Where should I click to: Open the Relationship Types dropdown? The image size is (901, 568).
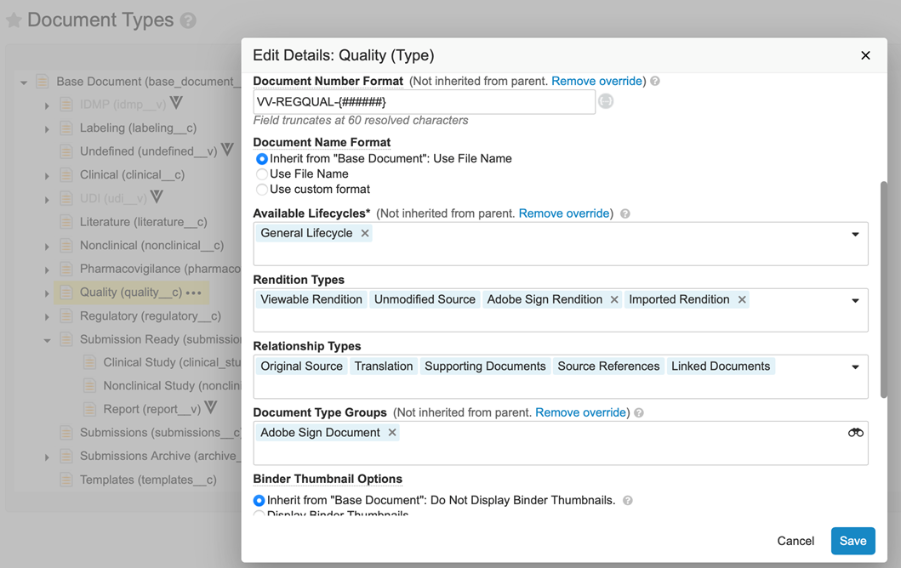856,366
